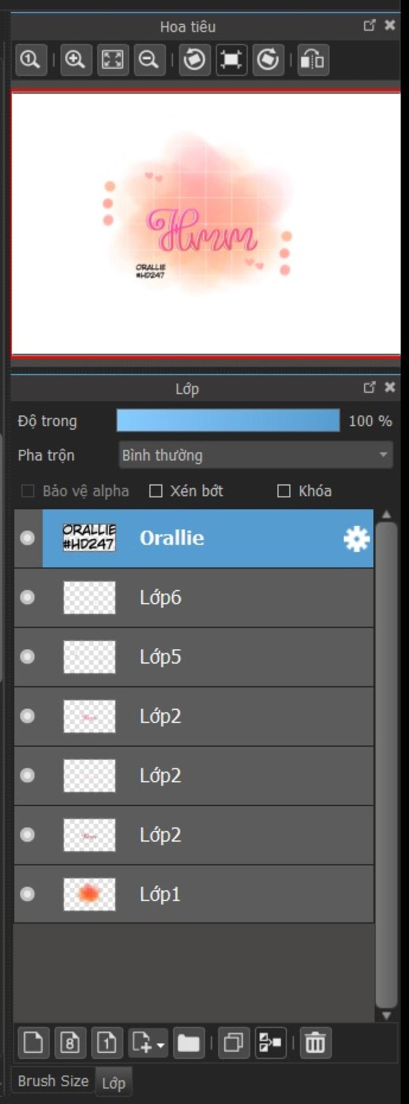This screenshot has height=1104, width=409.
Task: Hide the Lớp1 layer visibility dot
Action: pyautogui.click(x=28, y=894)
